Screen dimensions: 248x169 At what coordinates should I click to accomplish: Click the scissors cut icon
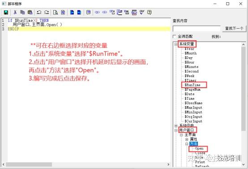pyautogui.click(x=15, y=12)
